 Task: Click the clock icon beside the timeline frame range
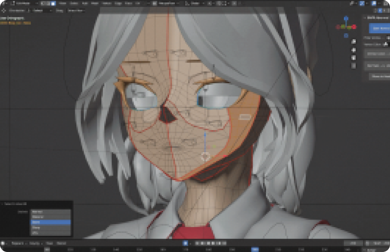tap(368, 243)
